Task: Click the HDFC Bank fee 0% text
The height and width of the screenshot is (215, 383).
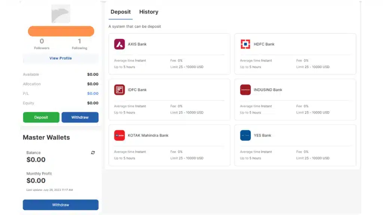Action: pos(302,60)
